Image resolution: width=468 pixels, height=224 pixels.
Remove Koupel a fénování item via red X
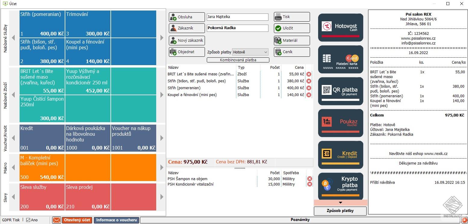[309, 95]
